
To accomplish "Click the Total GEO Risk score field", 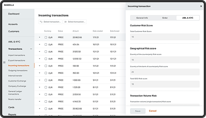I will pyautogui.click(x=165, y=84).
